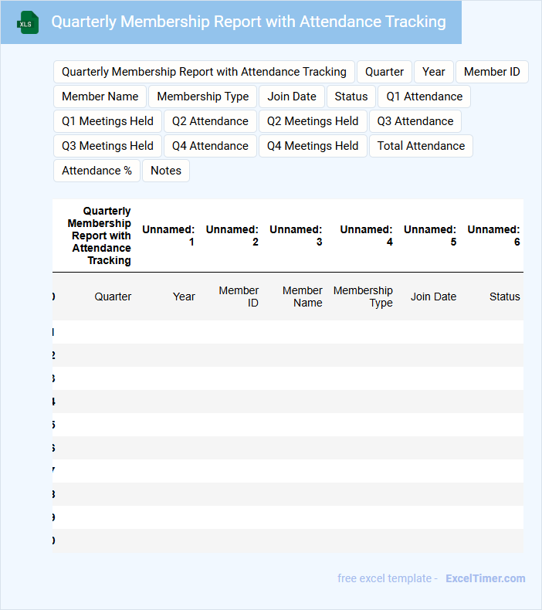Viewport: 542px width, 610px height.
Task: Choose the Q3 Attendance tag
Action: 415,121
